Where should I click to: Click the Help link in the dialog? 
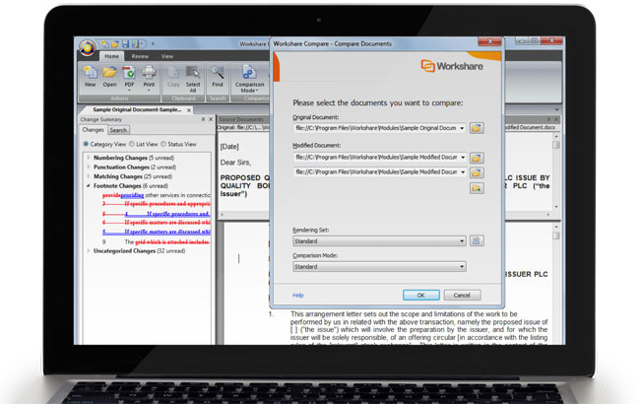coord(298,296)
